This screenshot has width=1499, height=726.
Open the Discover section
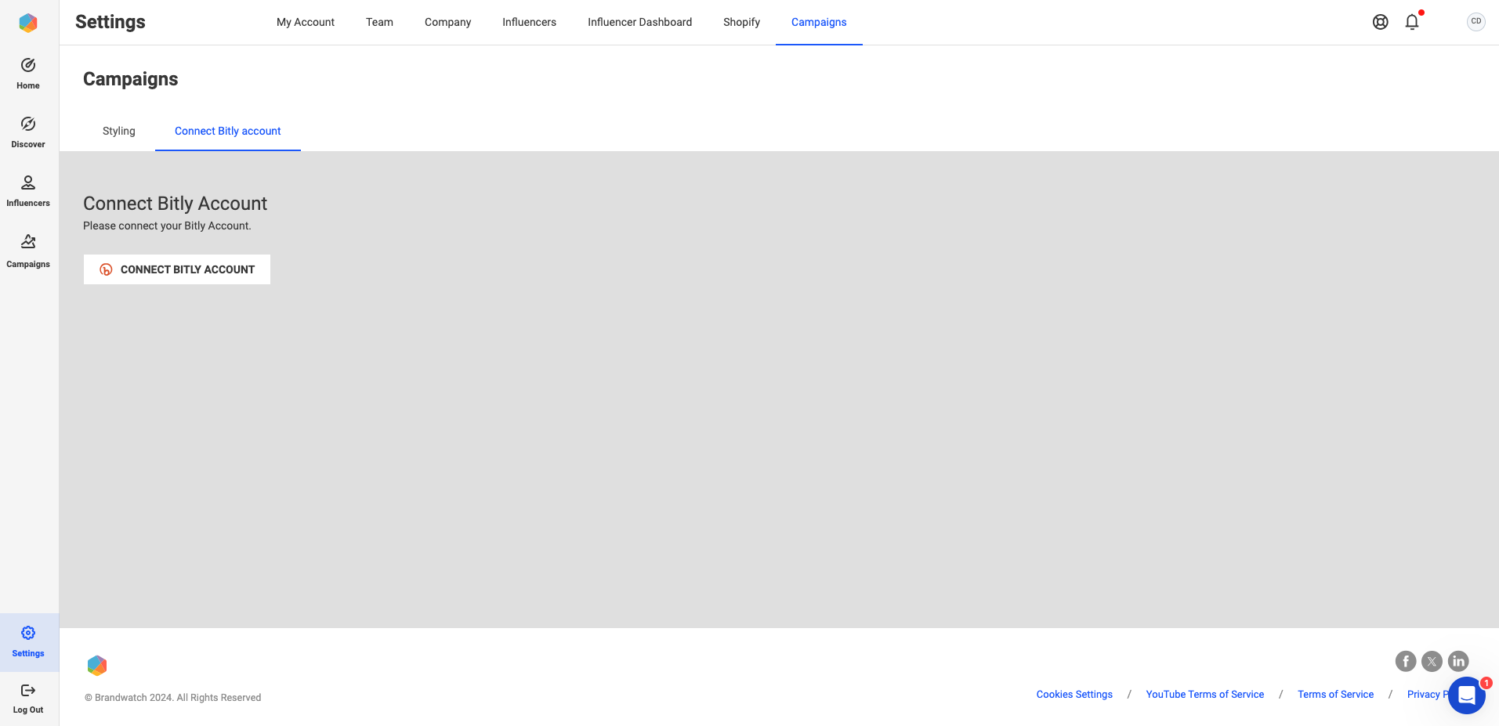28,132
